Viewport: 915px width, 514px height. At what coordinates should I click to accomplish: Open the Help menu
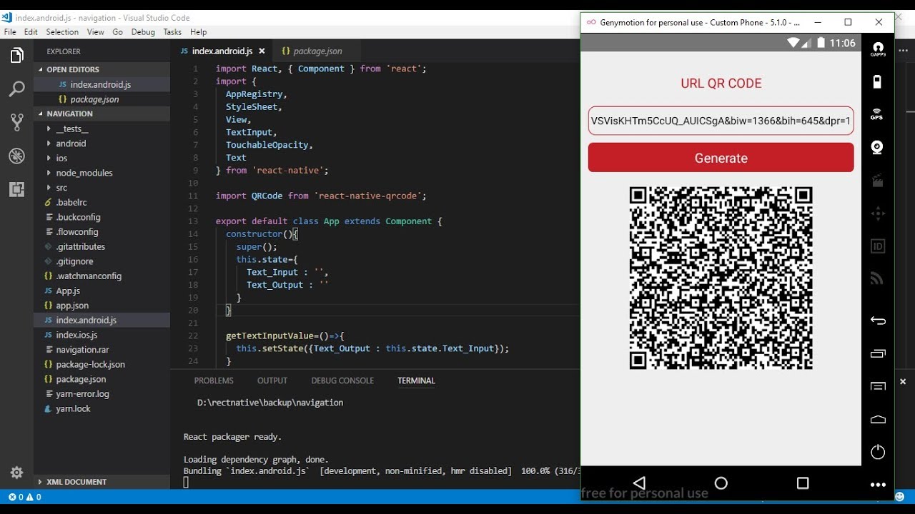[x=199, y=32]
